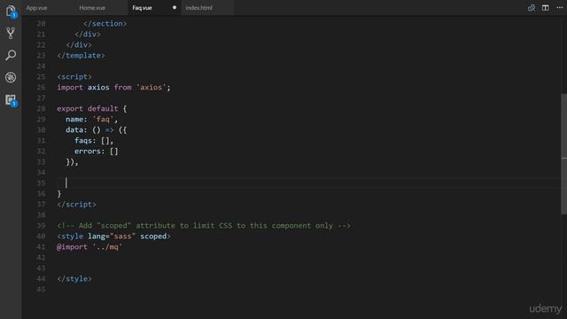The width and height of the screenshot is (567, 319).
Task: Click the opening <script> tag
Action: point(74,77)
